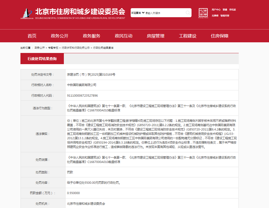Open the 手机版 mobile version link
Image resolution: width=269 pixels, height=208 pixels.
232,10
